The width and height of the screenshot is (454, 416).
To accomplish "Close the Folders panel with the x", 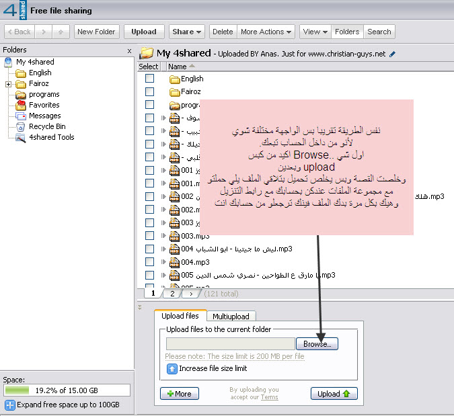I will click(129, 50).
